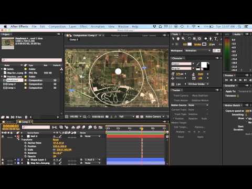Select the Type tool
Viewport: 252px width, 189px height.
(x=216, y=39)
